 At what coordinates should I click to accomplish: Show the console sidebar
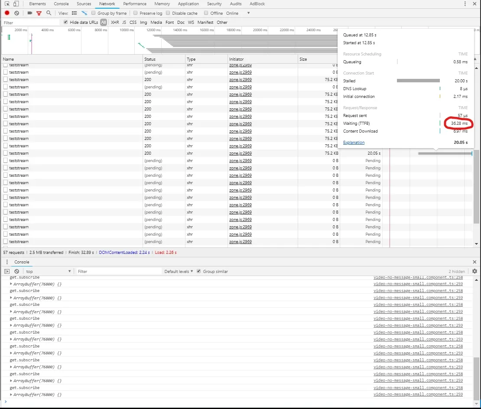(7, 271)
